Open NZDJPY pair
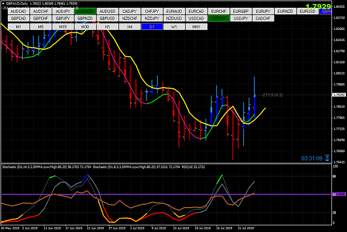The image size is (347, 232). (x=152, y=18)
